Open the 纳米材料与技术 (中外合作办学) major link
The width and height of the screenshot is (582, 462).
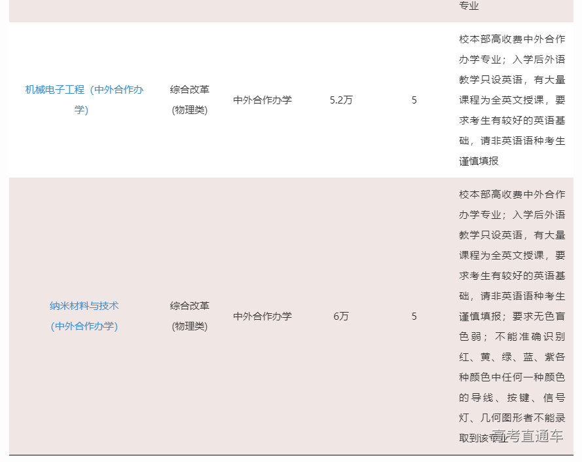84,306
